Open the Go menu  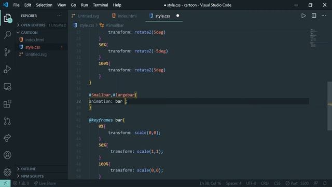(73, 5)
